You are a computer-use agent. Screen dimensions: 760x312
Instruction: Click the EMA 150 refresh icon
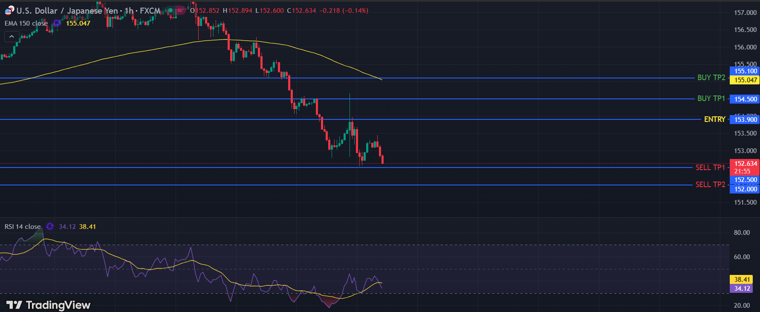(57, 23)
